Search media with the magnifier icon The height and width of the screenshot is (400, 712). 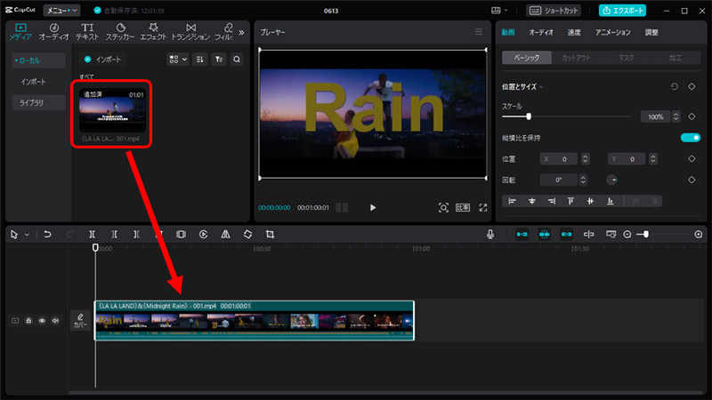click(237, 60)
